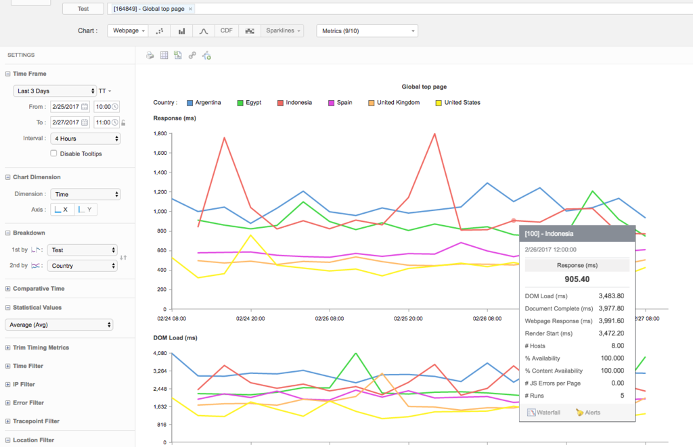The width and height of the screenshot is (693, 447).
Task: Click the print chart icon
Action: click(x=150, y=55)
